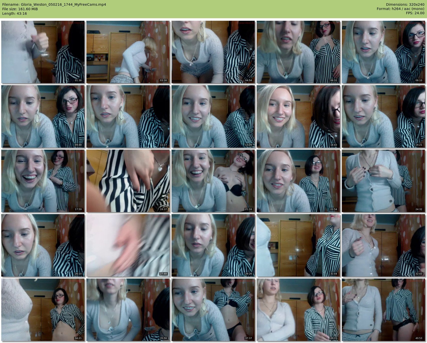Open the 11:27 thumbnail

point(128,116)
